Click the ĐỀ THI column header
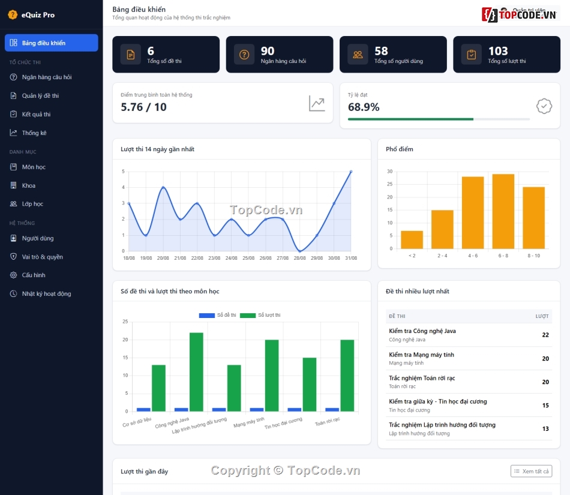Image resolution: width=570 pixels, height=495 pixels. [397, 316]
